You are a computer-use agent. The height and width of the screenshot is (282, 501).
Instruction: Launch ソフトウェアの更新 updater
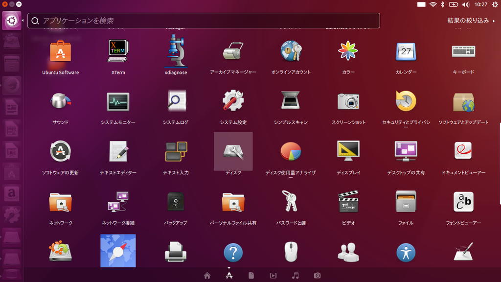[x=60, y=151]
